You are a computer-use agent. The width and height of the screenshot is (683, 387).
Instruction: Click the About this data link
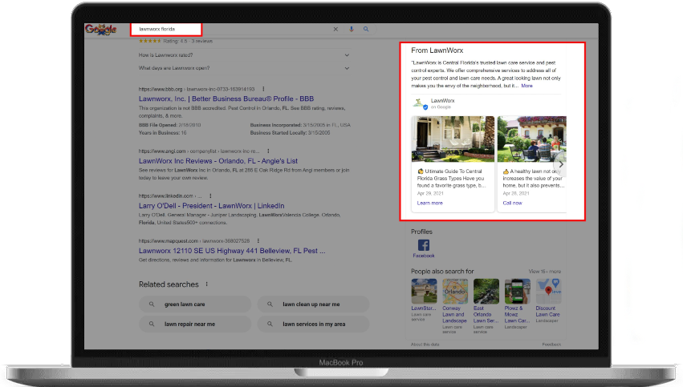(x=425, y=345)
